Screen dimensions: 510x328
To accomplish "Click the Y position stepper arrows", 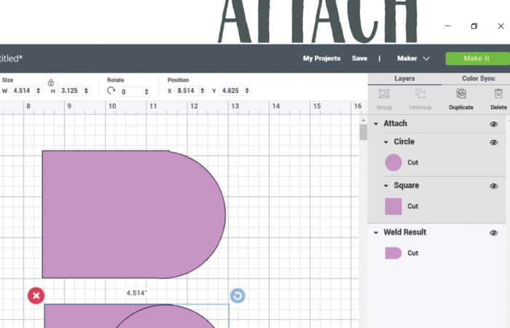I will 247,91.
